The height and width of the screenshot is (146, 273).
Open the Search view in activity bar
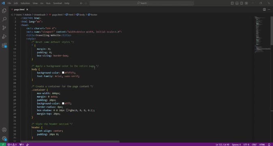(4, 19)
